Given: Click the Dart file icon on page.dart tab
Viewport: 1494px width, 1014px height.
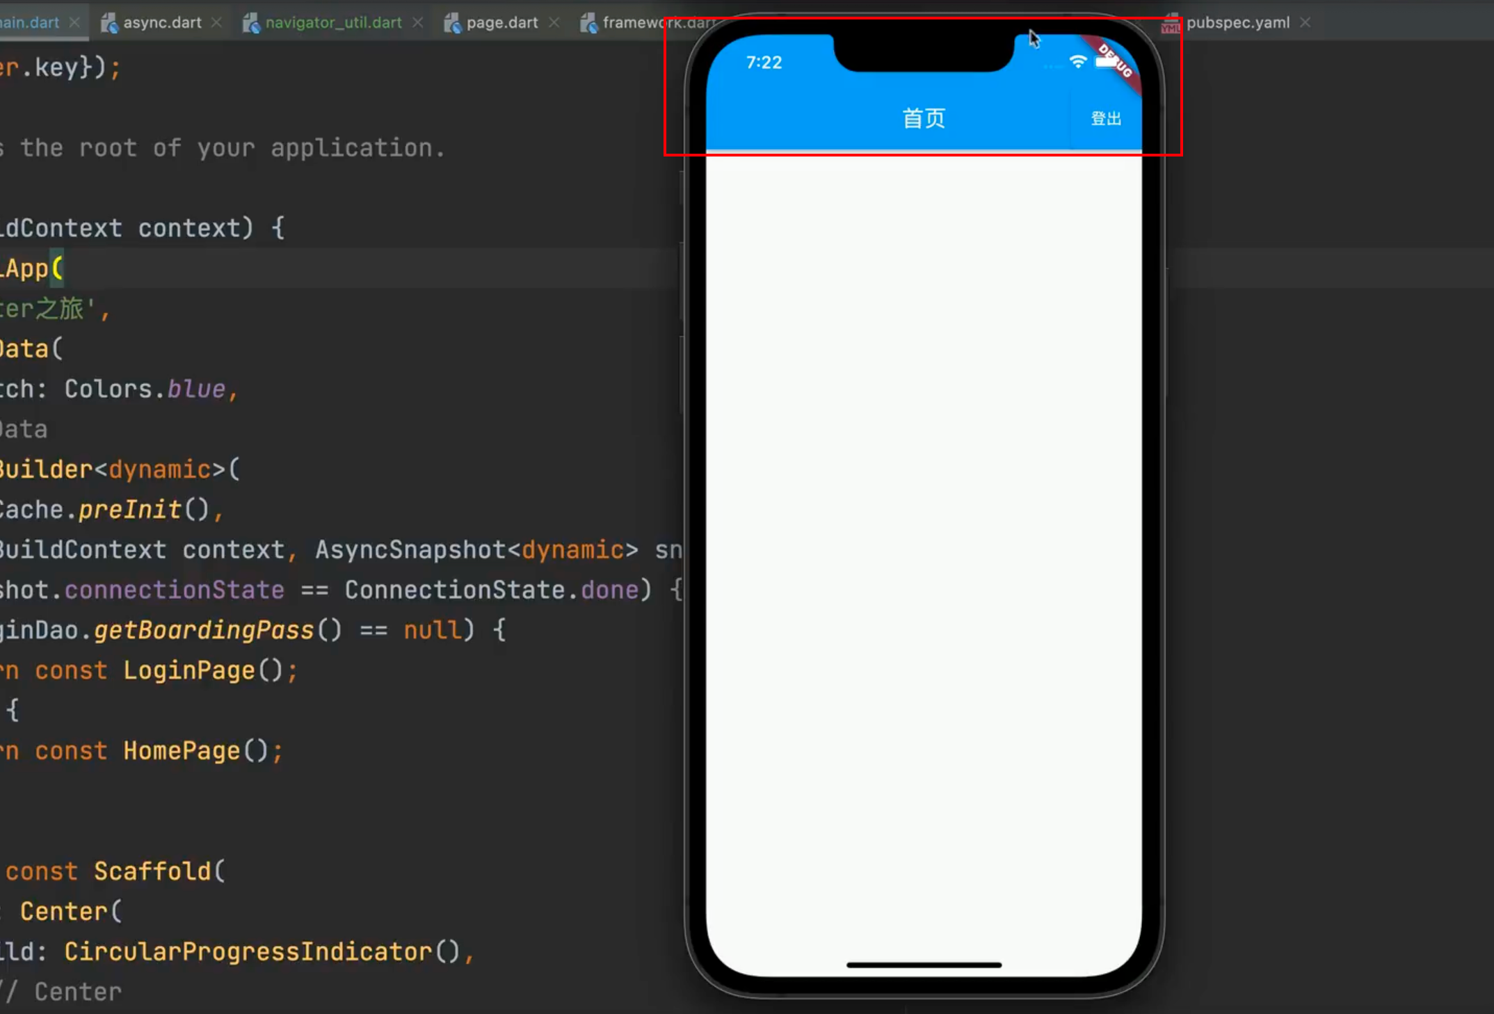Looking at the screenshot, I should pos(453,23).
